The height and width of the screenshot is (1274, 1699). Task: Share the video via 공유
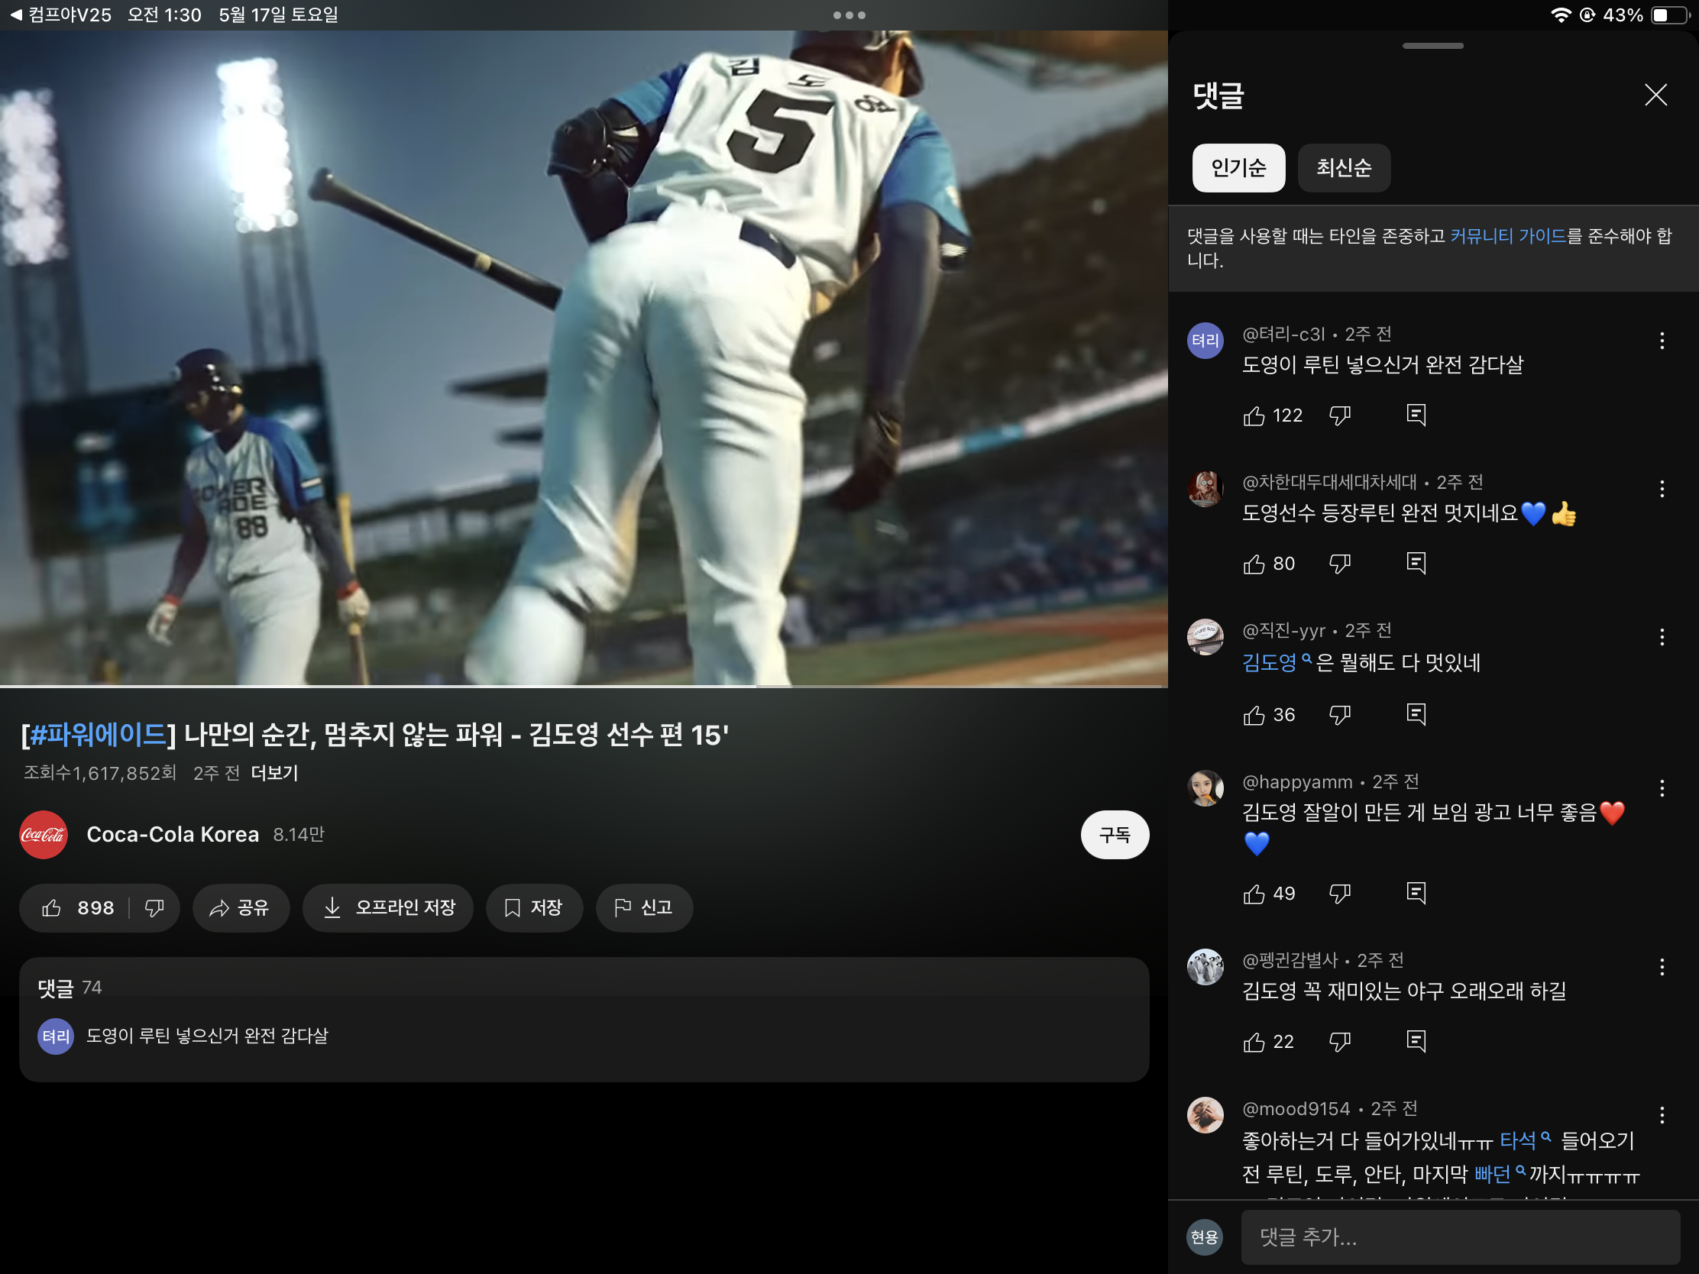pos(241,907)
